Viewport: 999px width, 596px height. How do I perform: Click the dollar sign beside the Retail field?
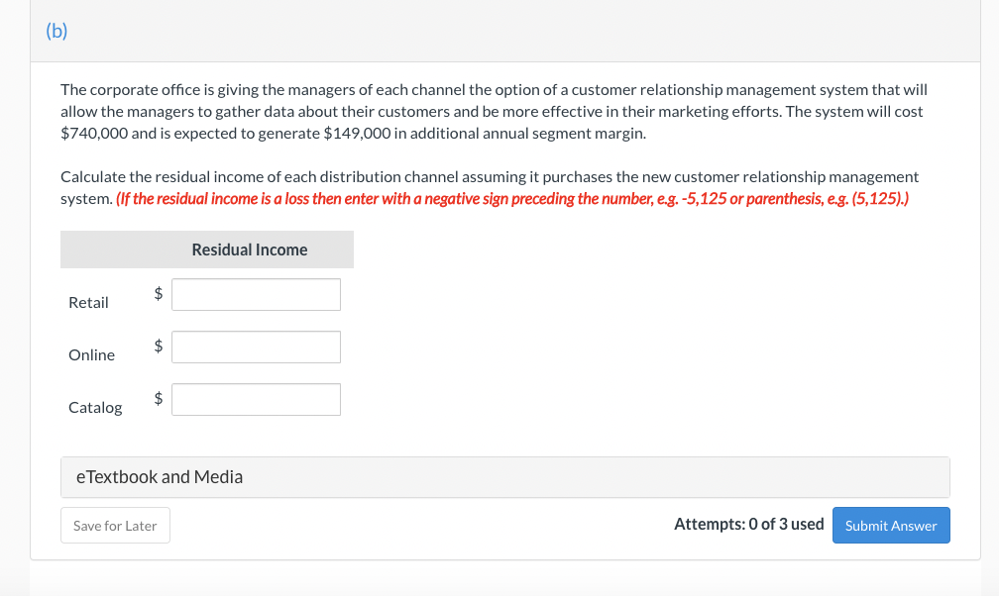159,293
